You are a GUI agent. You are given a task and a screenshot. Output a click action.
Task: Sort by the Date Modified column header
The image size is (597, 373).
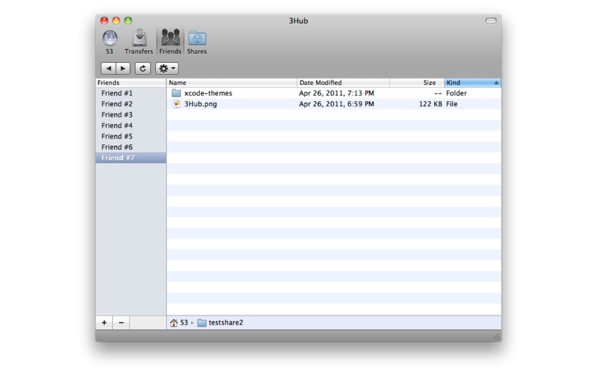[x=343, y=83]
